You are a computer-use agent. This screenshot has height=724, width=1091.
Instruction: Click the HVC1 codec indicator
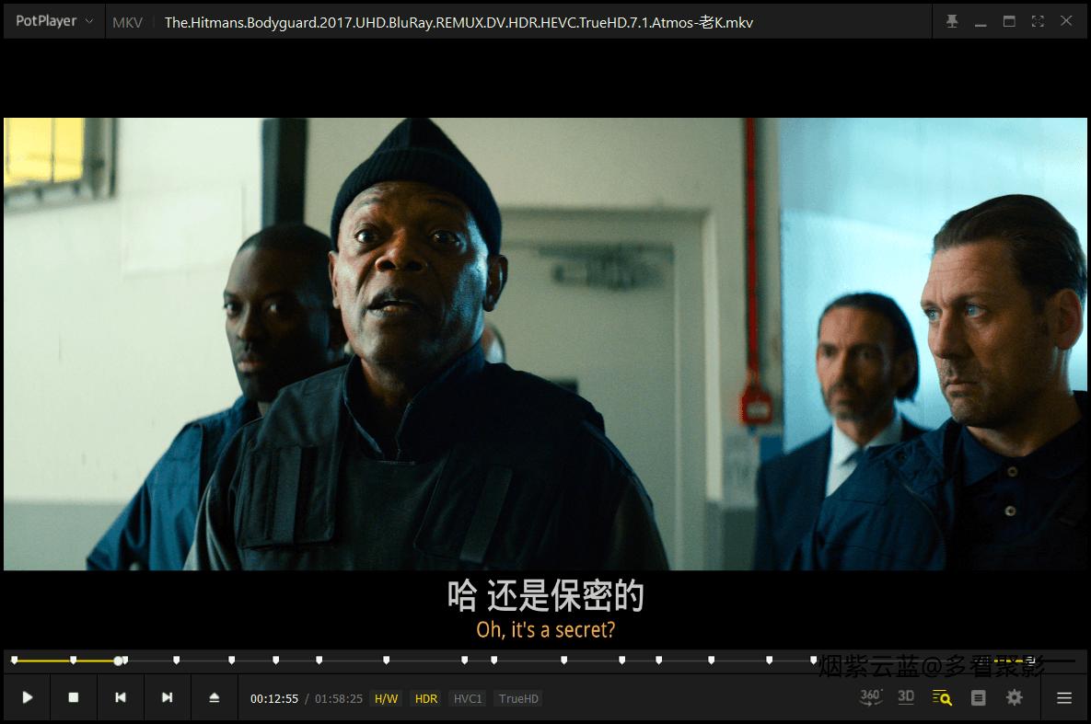467,698
